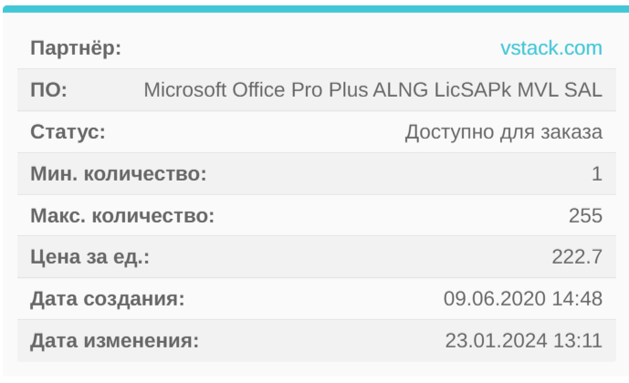The width and height of the screenshot is (629, 383).
Task: Click the Дата создания label
Action: (108, 300)
